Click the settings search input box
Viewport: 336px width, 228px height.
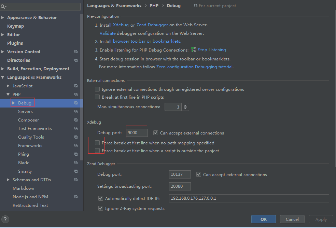(41, 6)
